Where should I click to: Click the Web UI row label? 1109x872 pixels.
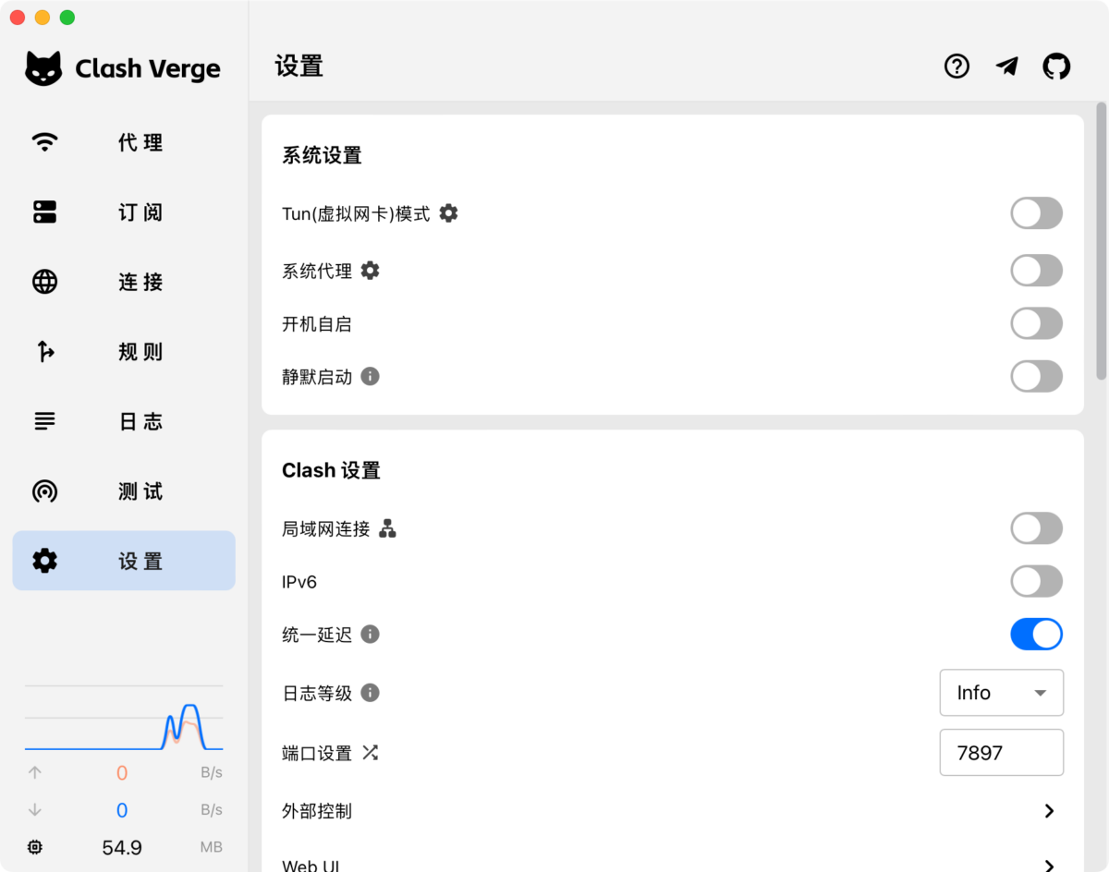[311, 866]
